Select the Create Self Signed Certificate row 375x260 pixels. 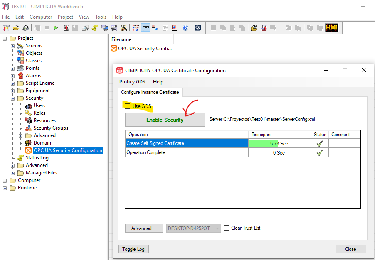coord(242,143)
